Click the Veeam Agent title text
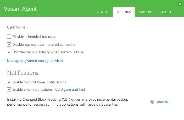Screen dimensions: 184x120 [20, 9]
